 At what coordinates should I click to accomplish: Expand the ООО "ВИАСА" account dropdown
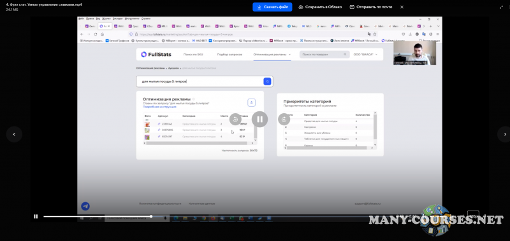365,55
